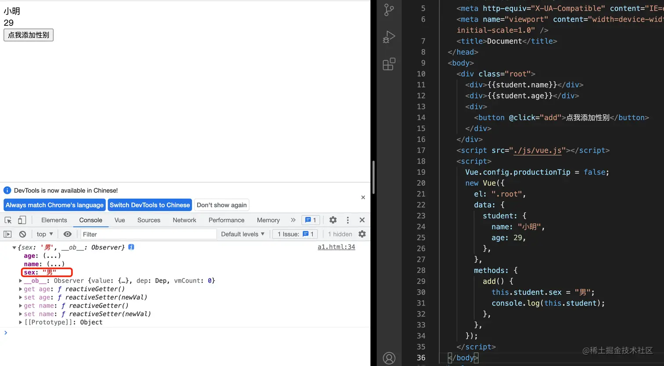
Task: Open Console settings gear icon
Action: [x=362, y=234]
